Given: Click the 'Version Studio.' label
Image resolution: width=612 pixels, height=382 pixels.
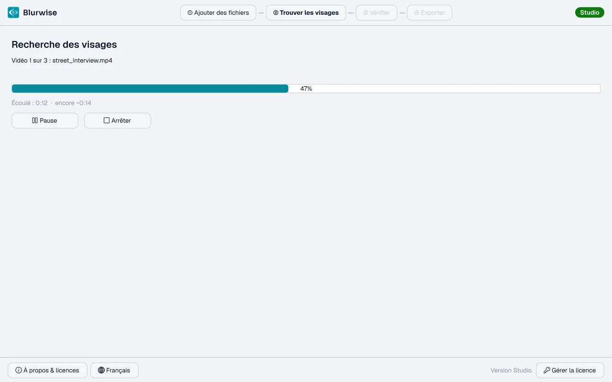Looking at the screenshot, I should point(512,370).
